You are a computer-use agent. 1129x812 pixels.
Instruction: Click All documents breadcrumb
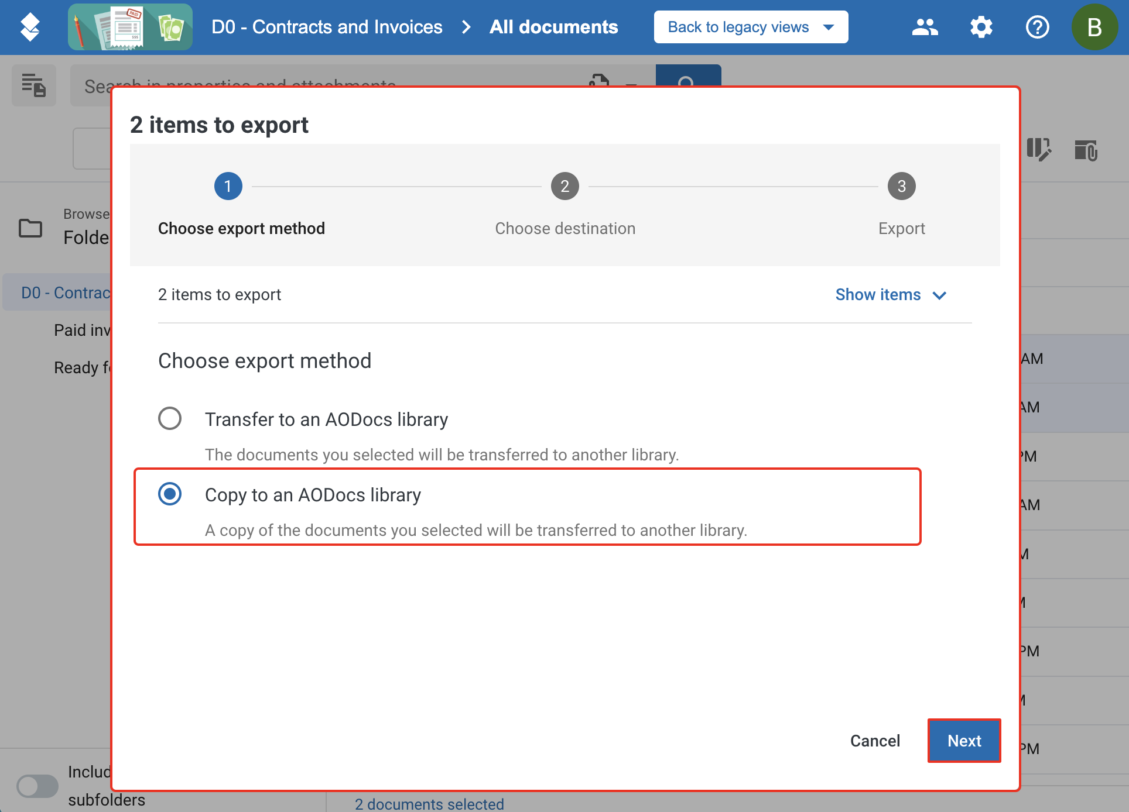coord(553,27)
